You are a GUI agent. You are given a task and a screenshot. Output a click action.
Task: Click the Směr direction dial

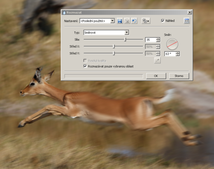tap(172, 44)
